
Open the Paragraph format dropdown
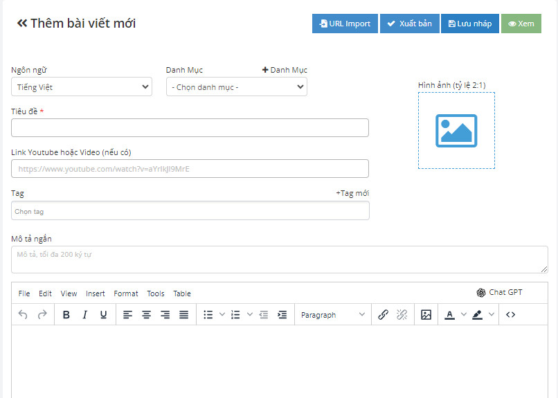[x=333, y=315]
